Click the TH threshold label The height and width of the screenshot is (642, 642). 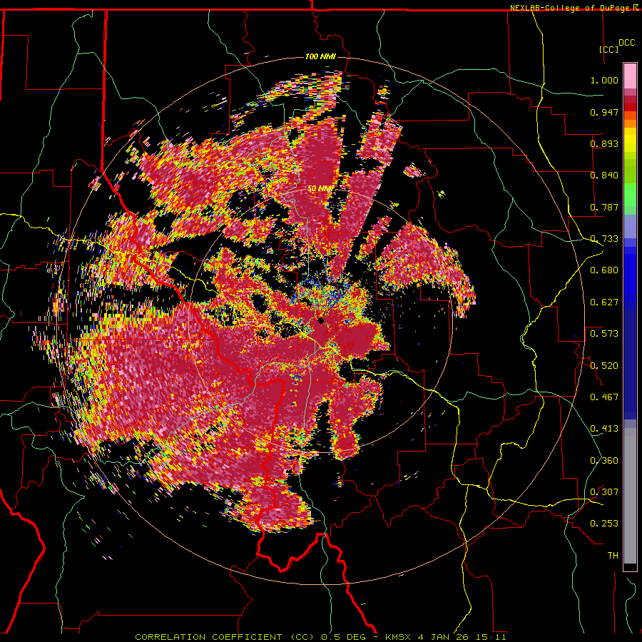click(x=613, y=555)
